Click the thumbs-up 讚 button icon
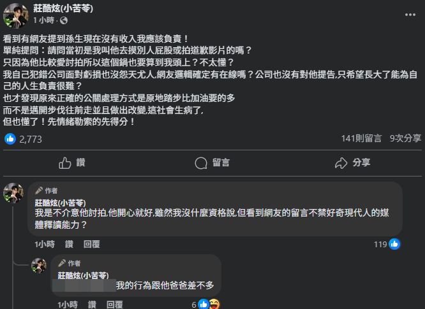This screenshot has width=425, height=309. tap(65, 162)
